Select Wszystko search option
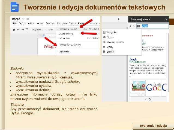 coord(122,32)
